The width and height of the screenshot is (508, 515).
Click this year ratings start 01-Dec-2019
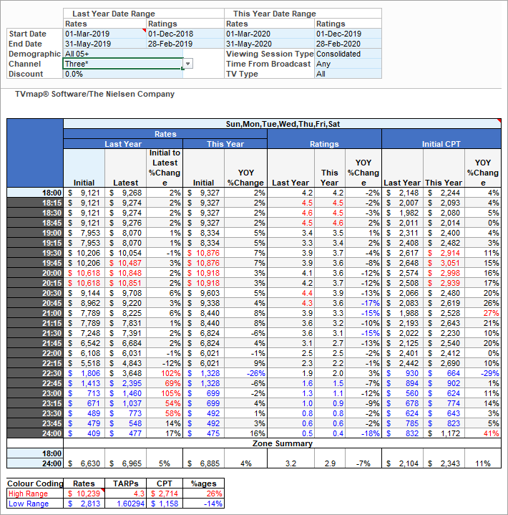click(x=348, y=34)
